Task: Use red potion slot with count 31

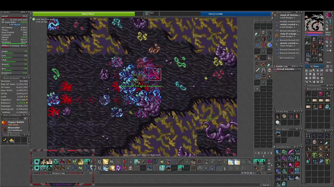Action: click(124, 162)
